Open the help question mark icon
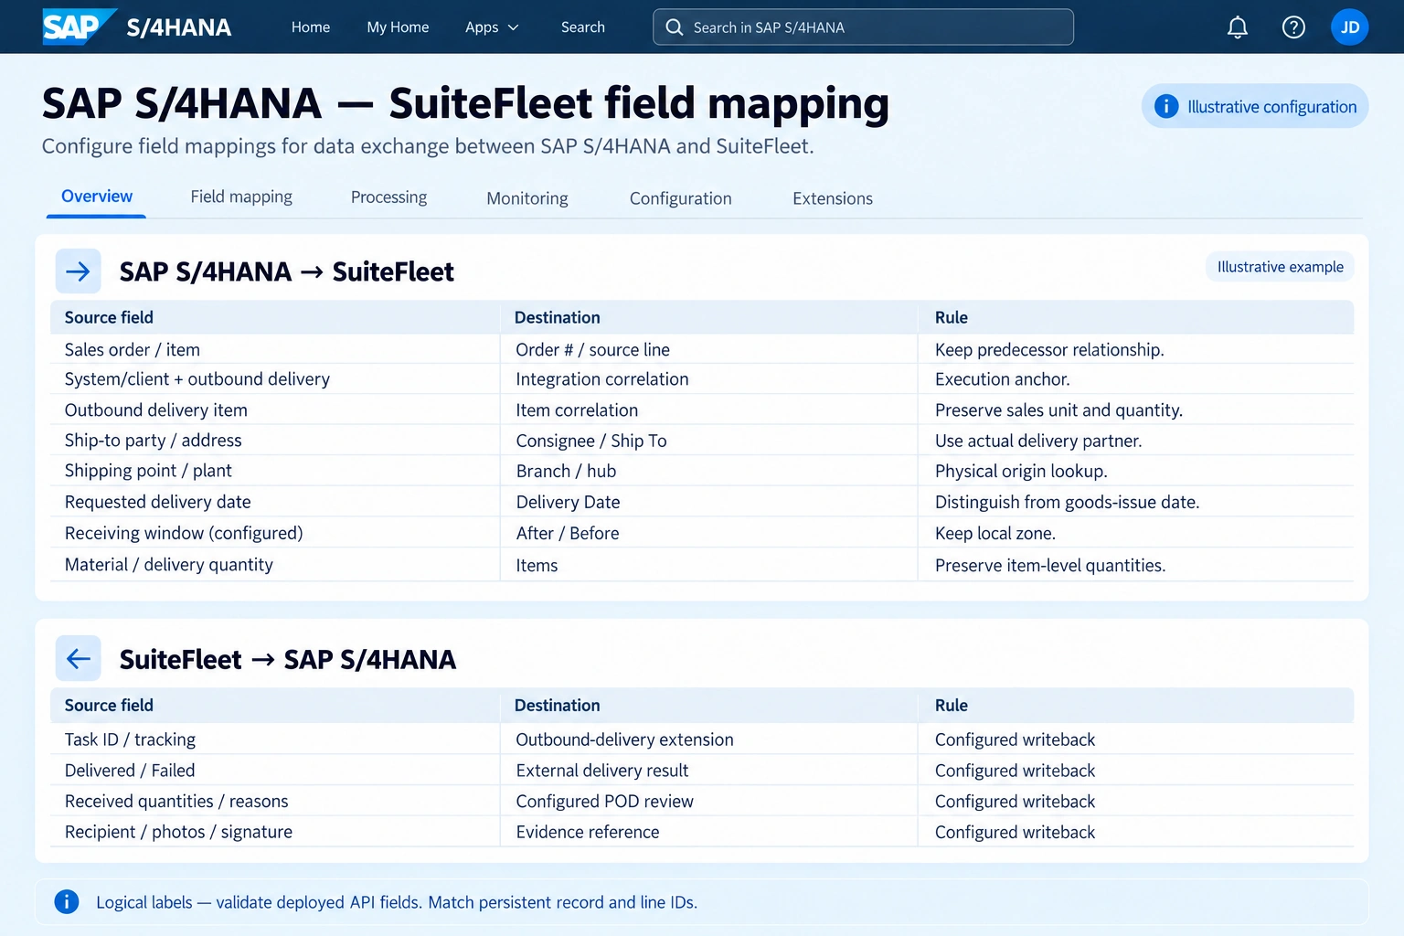This screenshot has height=936, width=1404. (1293, 27)
